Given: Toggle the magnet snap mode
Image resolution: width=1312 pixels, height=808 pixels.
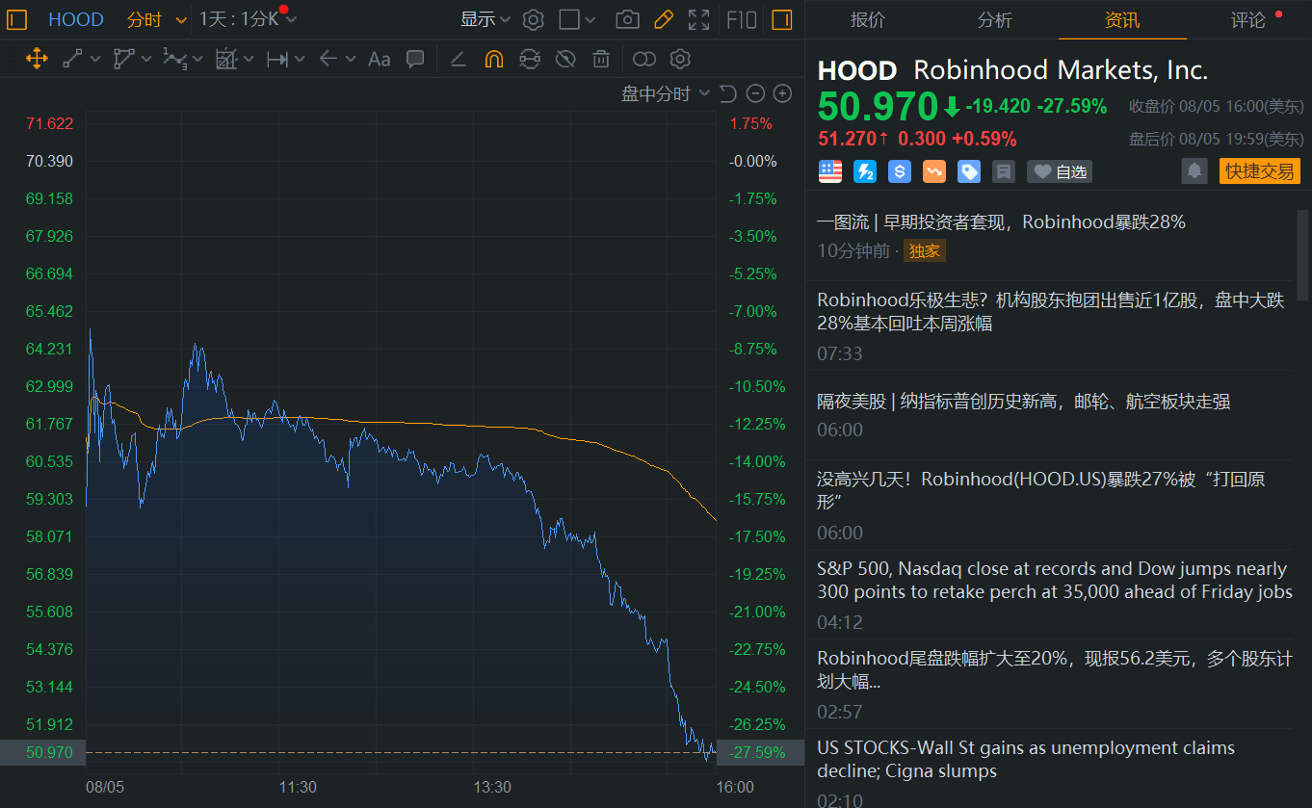Looking at the screenshot, I should pyautogui.click(x=493, y=59).
